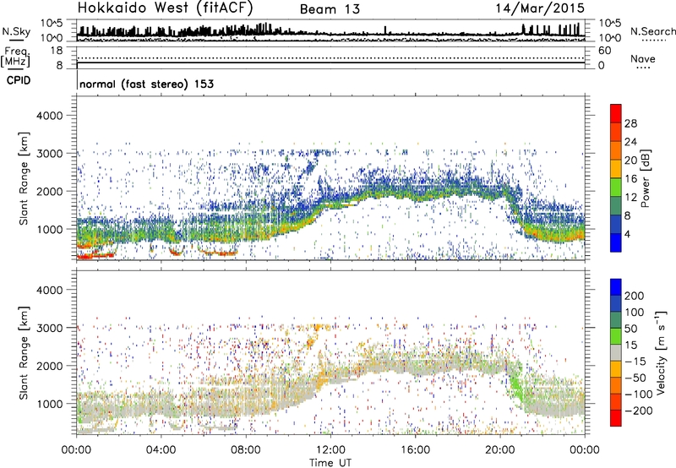Select the yellow-orange segment of the Power color bar
This screenshot has height=468, width=676.
click(616, 169)
